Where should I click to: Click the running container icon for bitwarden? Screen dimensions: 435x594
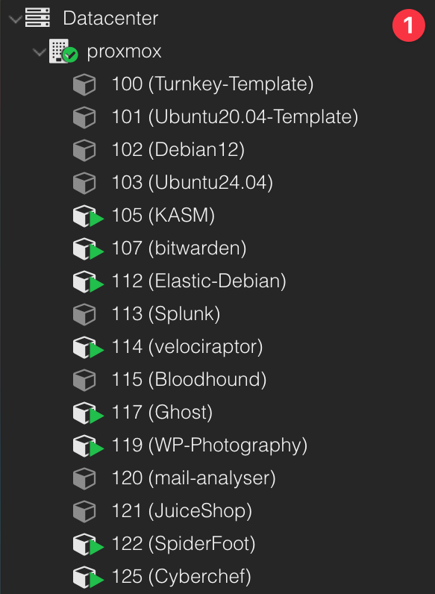[88, 249]
